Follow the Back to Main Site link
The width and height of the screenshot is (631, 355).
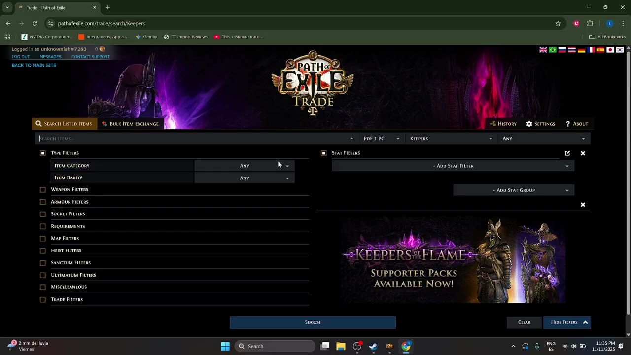34,65
